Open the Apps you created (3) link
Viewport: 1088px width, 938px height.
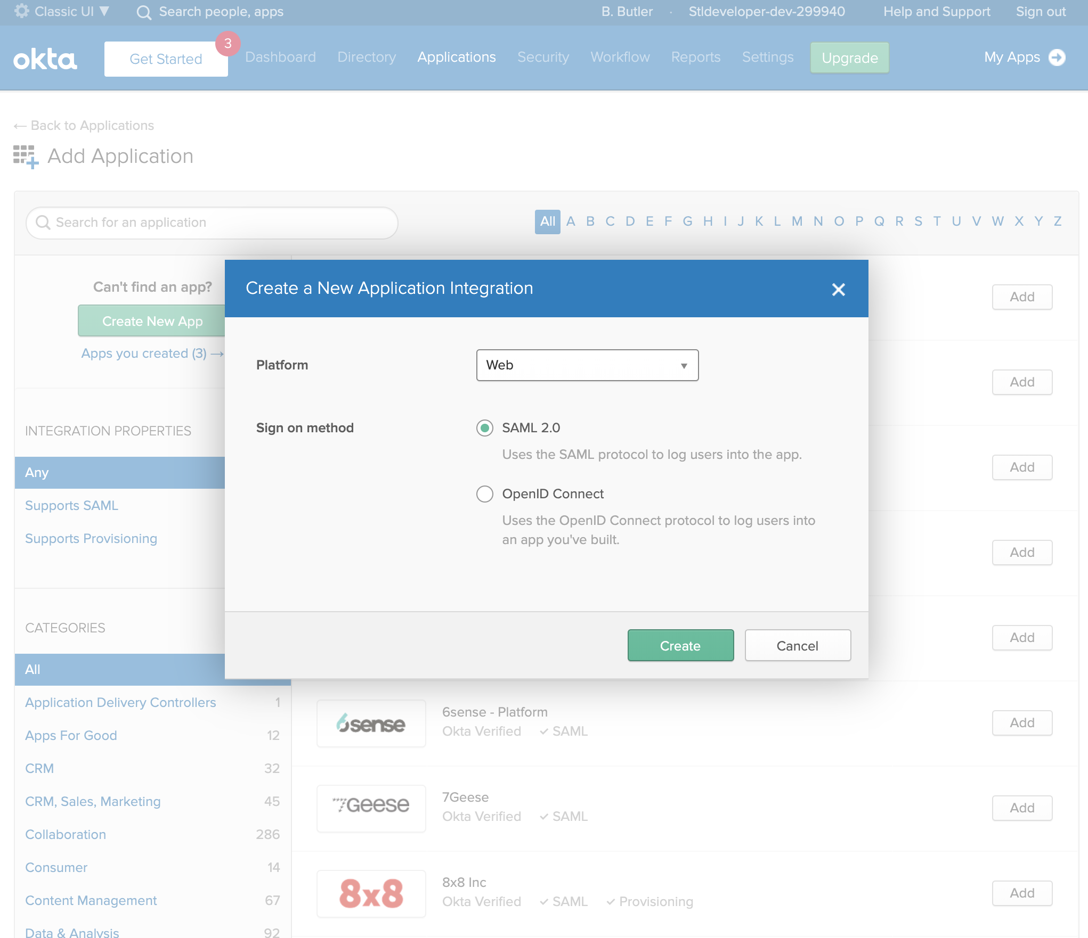152,353
